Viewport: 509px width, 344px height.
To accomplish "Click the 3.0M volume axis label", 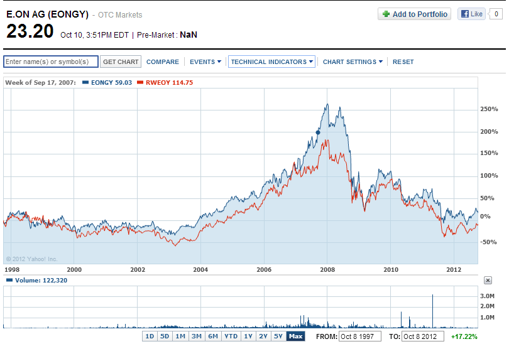I will (x=487, y=296).
